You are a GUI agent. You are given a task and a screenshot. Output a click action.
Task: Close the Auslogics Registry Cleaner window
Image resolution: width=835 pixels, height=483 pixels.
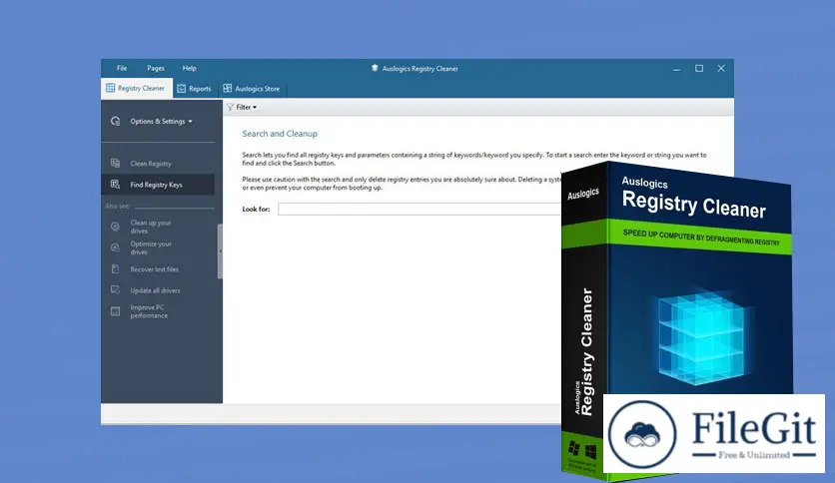(x=721, y=68)
